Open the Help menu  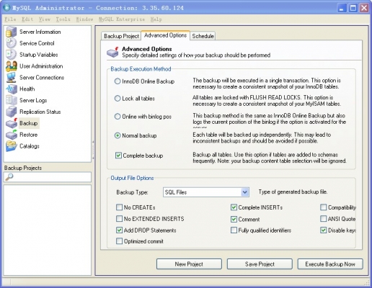pos(156,19)
